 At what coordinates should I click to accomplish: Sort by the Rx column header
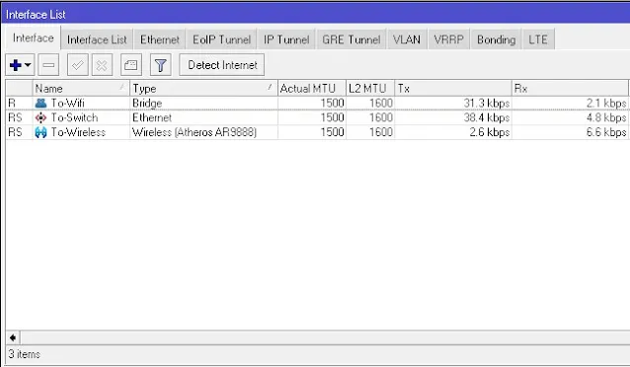(x=570, y=89)
